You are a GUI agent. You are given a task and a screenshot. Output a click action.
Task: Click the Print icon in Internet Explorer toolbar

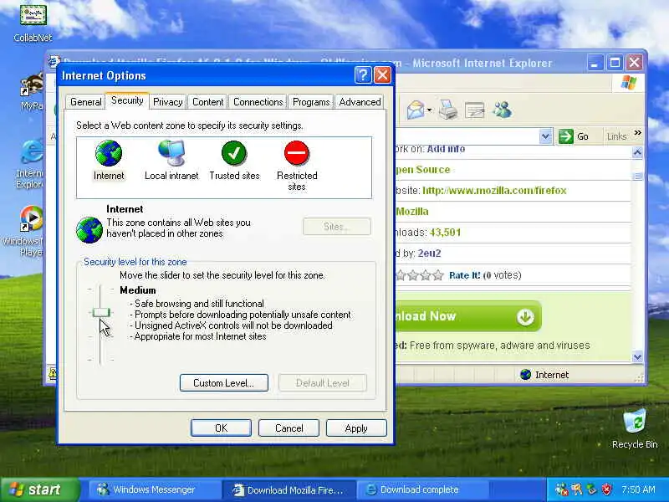pos(448,110)
